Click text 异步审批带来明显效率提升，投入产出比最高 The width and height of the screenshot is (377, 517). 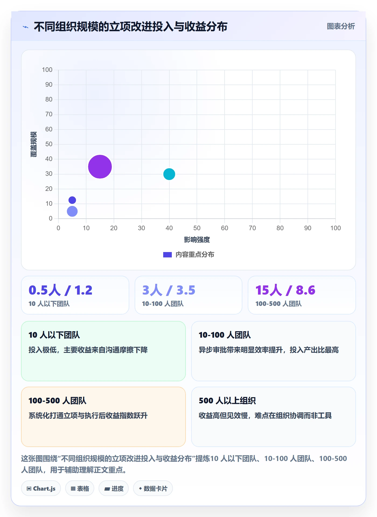pyautogui.click(x=269, y=350)
